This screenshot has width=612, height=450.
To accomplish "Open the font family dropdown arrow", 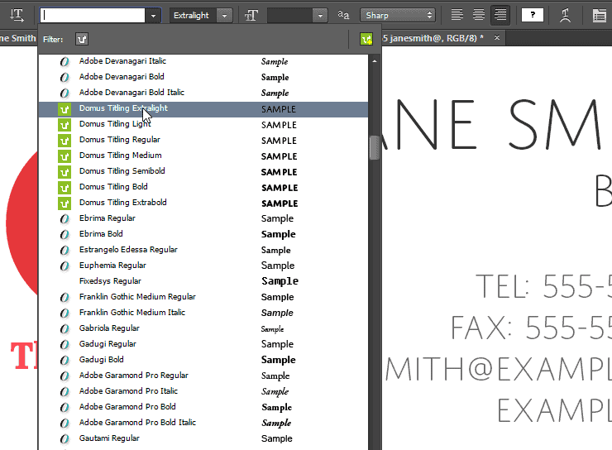I will [x=153, y=16].
